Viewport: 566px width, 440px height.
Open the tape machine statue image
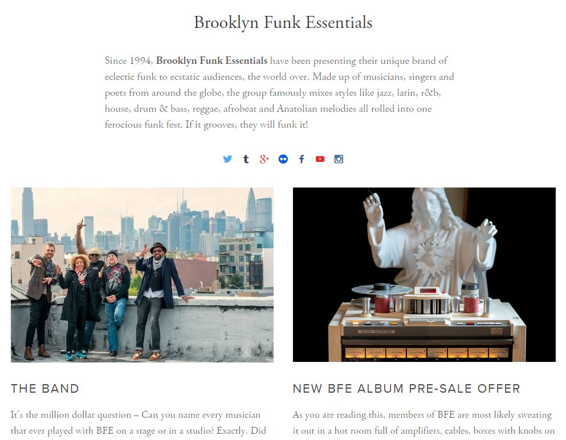pos(424,275)
